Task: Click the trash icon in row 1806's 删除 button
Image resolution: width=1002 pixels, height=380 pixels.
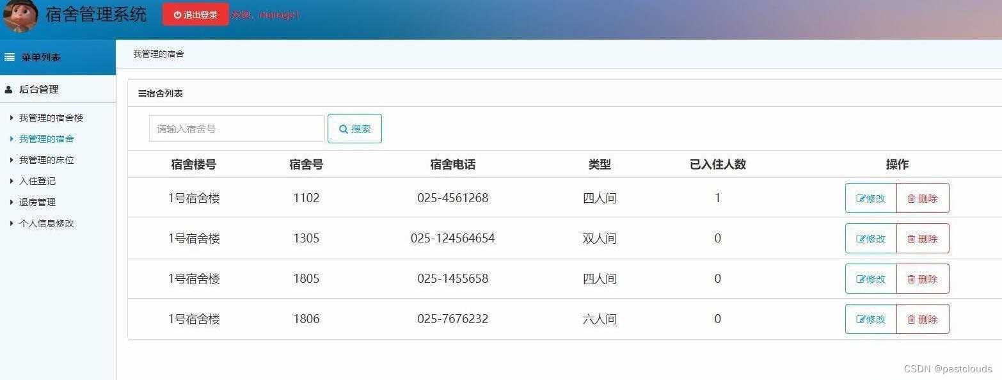Action: (911, 319)
